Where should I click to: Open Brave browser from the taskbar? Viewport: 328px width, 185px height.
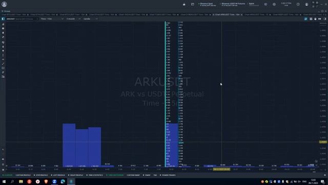pyautogui.click(x=46, y=181)
